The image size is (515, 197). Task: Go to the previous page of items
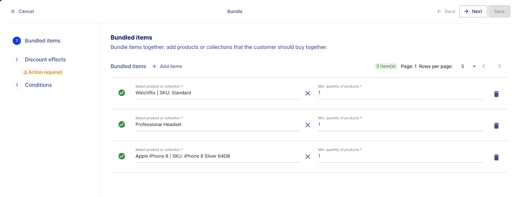point(483,66)
